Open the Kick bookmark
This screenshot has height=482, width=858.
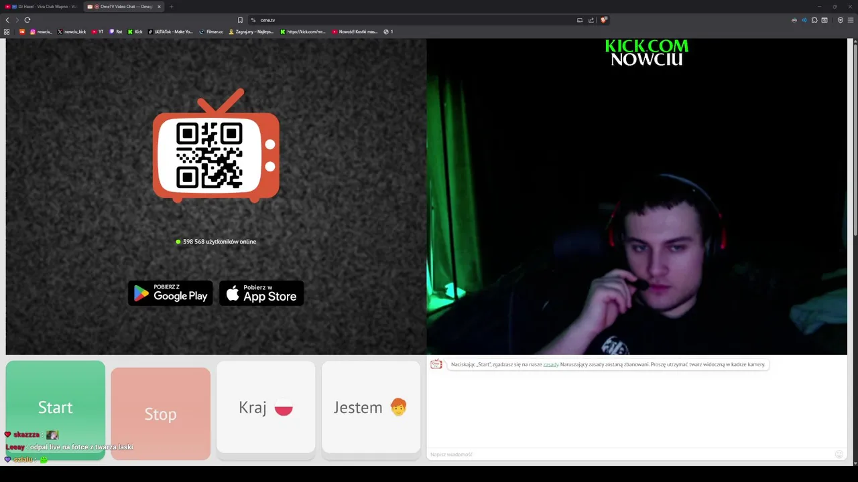[x=135, y=31]
